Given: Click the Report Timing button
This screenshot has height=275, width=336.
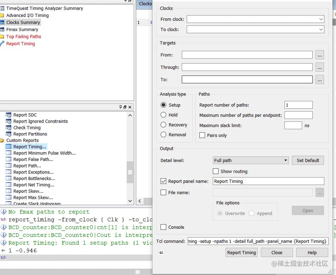Looking at the screenshot, I should click(x=241, y=252).
